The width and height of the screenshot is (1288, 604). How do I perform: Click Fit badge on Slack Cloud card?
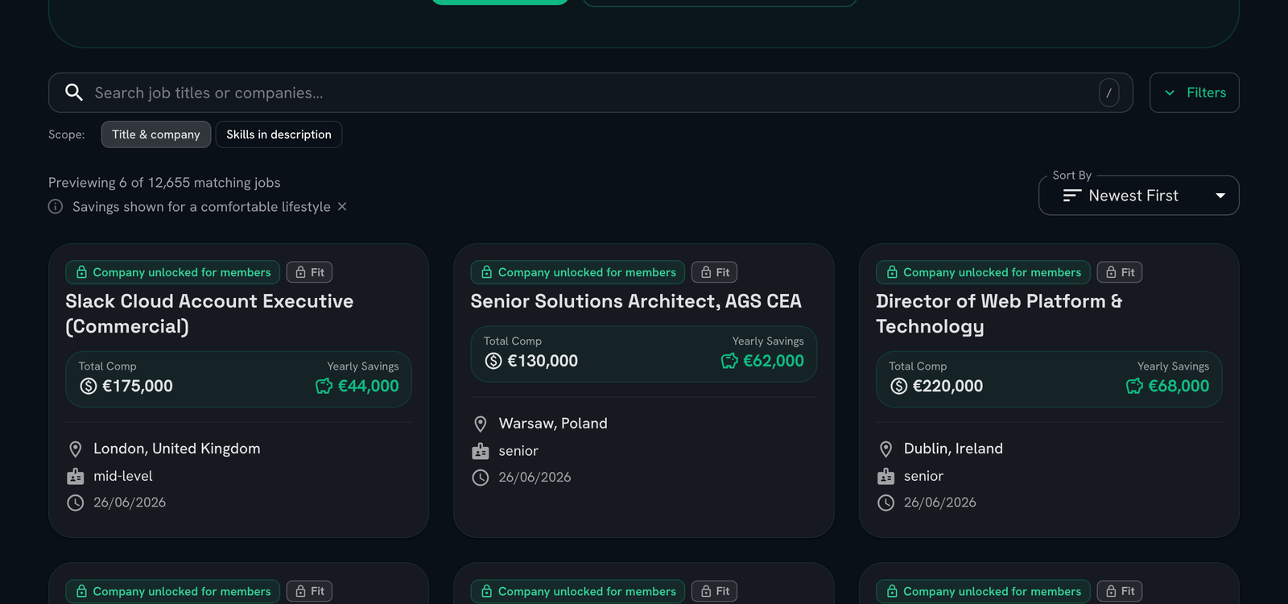point(310,272)
